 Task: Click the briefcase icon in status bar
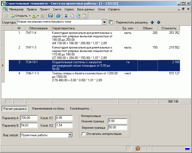pyautogui.click(x=138, y=148)
